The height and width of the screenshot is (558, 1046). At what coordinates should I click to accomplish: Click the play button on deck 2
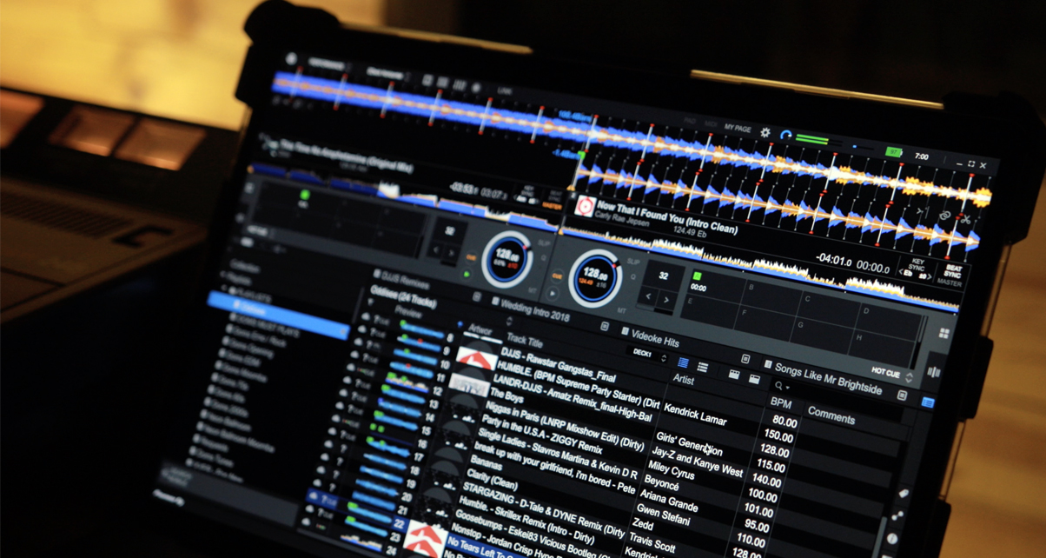(553, 294)
